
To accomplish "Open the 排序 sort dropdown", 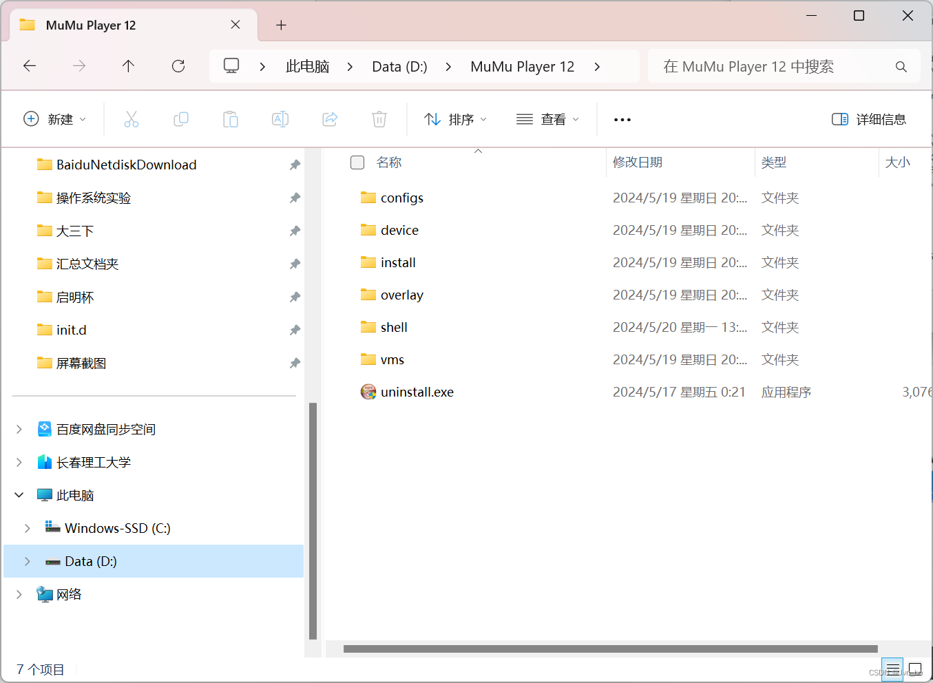I will (456, 118).
